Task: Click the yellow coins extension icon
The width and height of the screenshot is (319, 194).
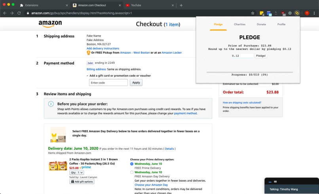Action: point(297,13)
